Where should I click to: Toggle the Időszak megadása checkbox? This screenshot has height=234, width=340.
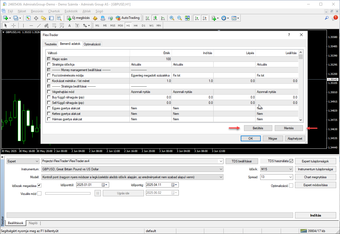pos(39,186)
